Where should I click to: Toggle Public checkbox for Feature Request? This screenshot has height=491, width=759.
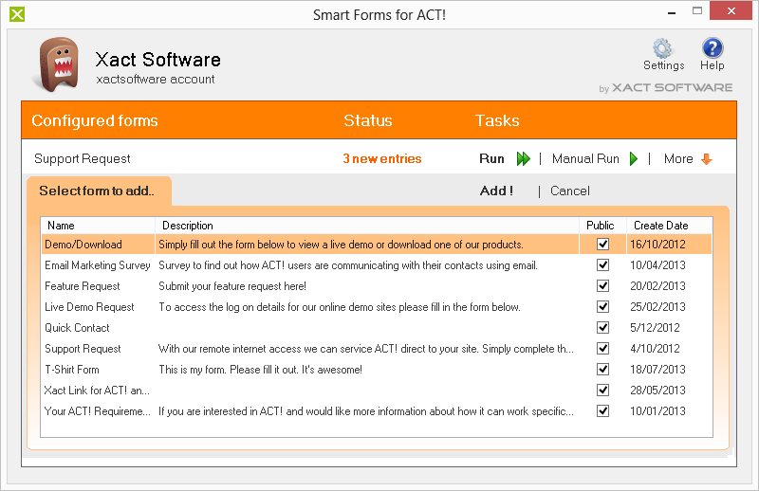coord(602,286)
